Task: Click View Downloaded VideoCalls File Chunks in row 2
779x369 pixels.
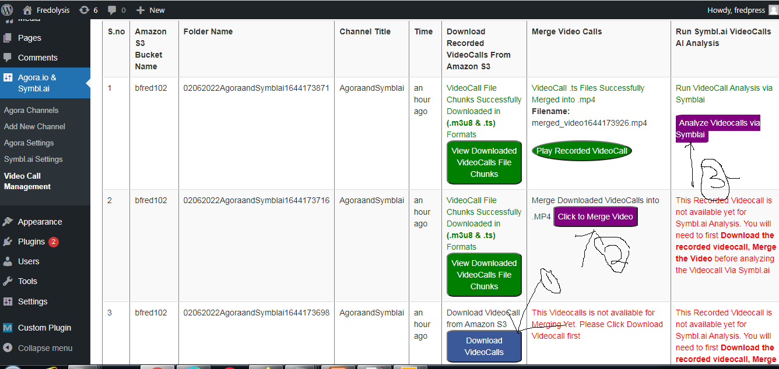Action: coord(484,275)
